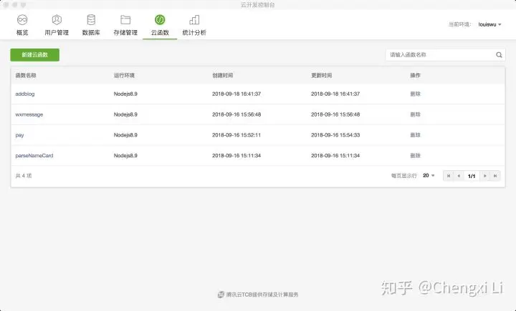Open the 概览 overview icon

point(22,20)
